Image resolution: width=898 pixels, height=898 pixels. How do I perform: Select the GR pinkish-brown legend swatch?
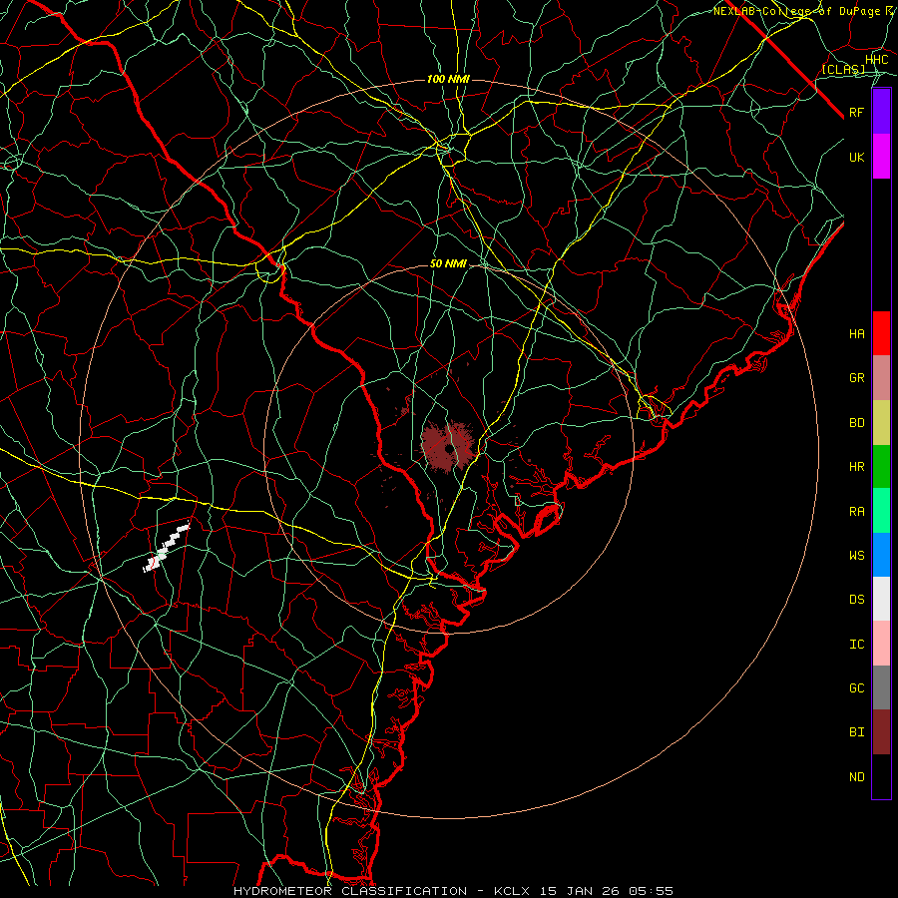pos(881,378)
